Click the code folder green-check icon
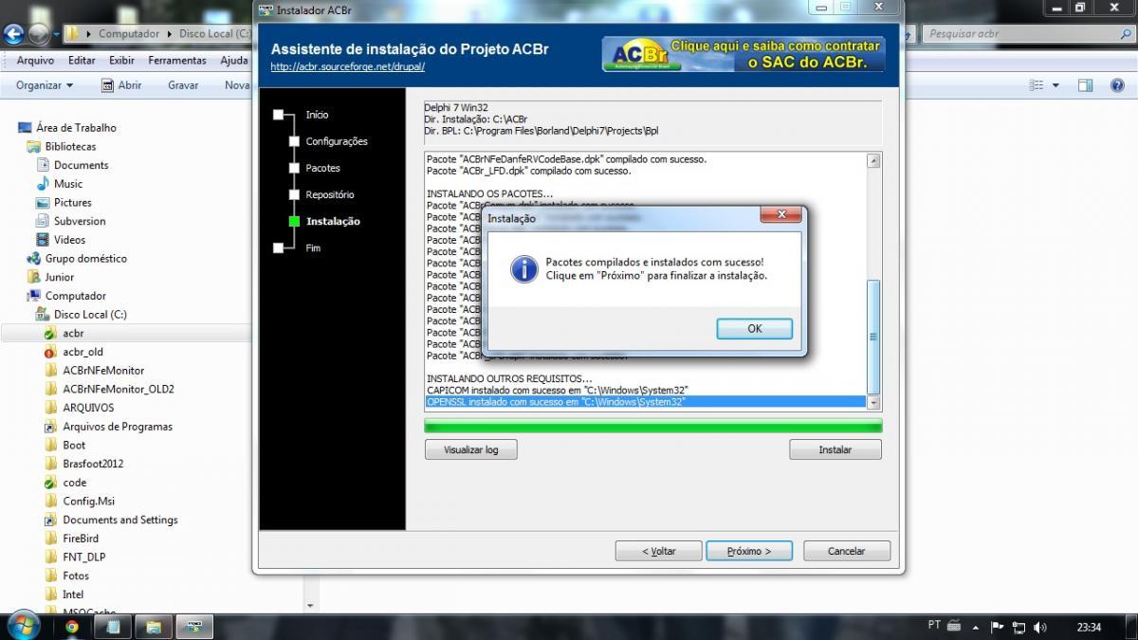Screen dimensions: 1138x640 (51, 483)
